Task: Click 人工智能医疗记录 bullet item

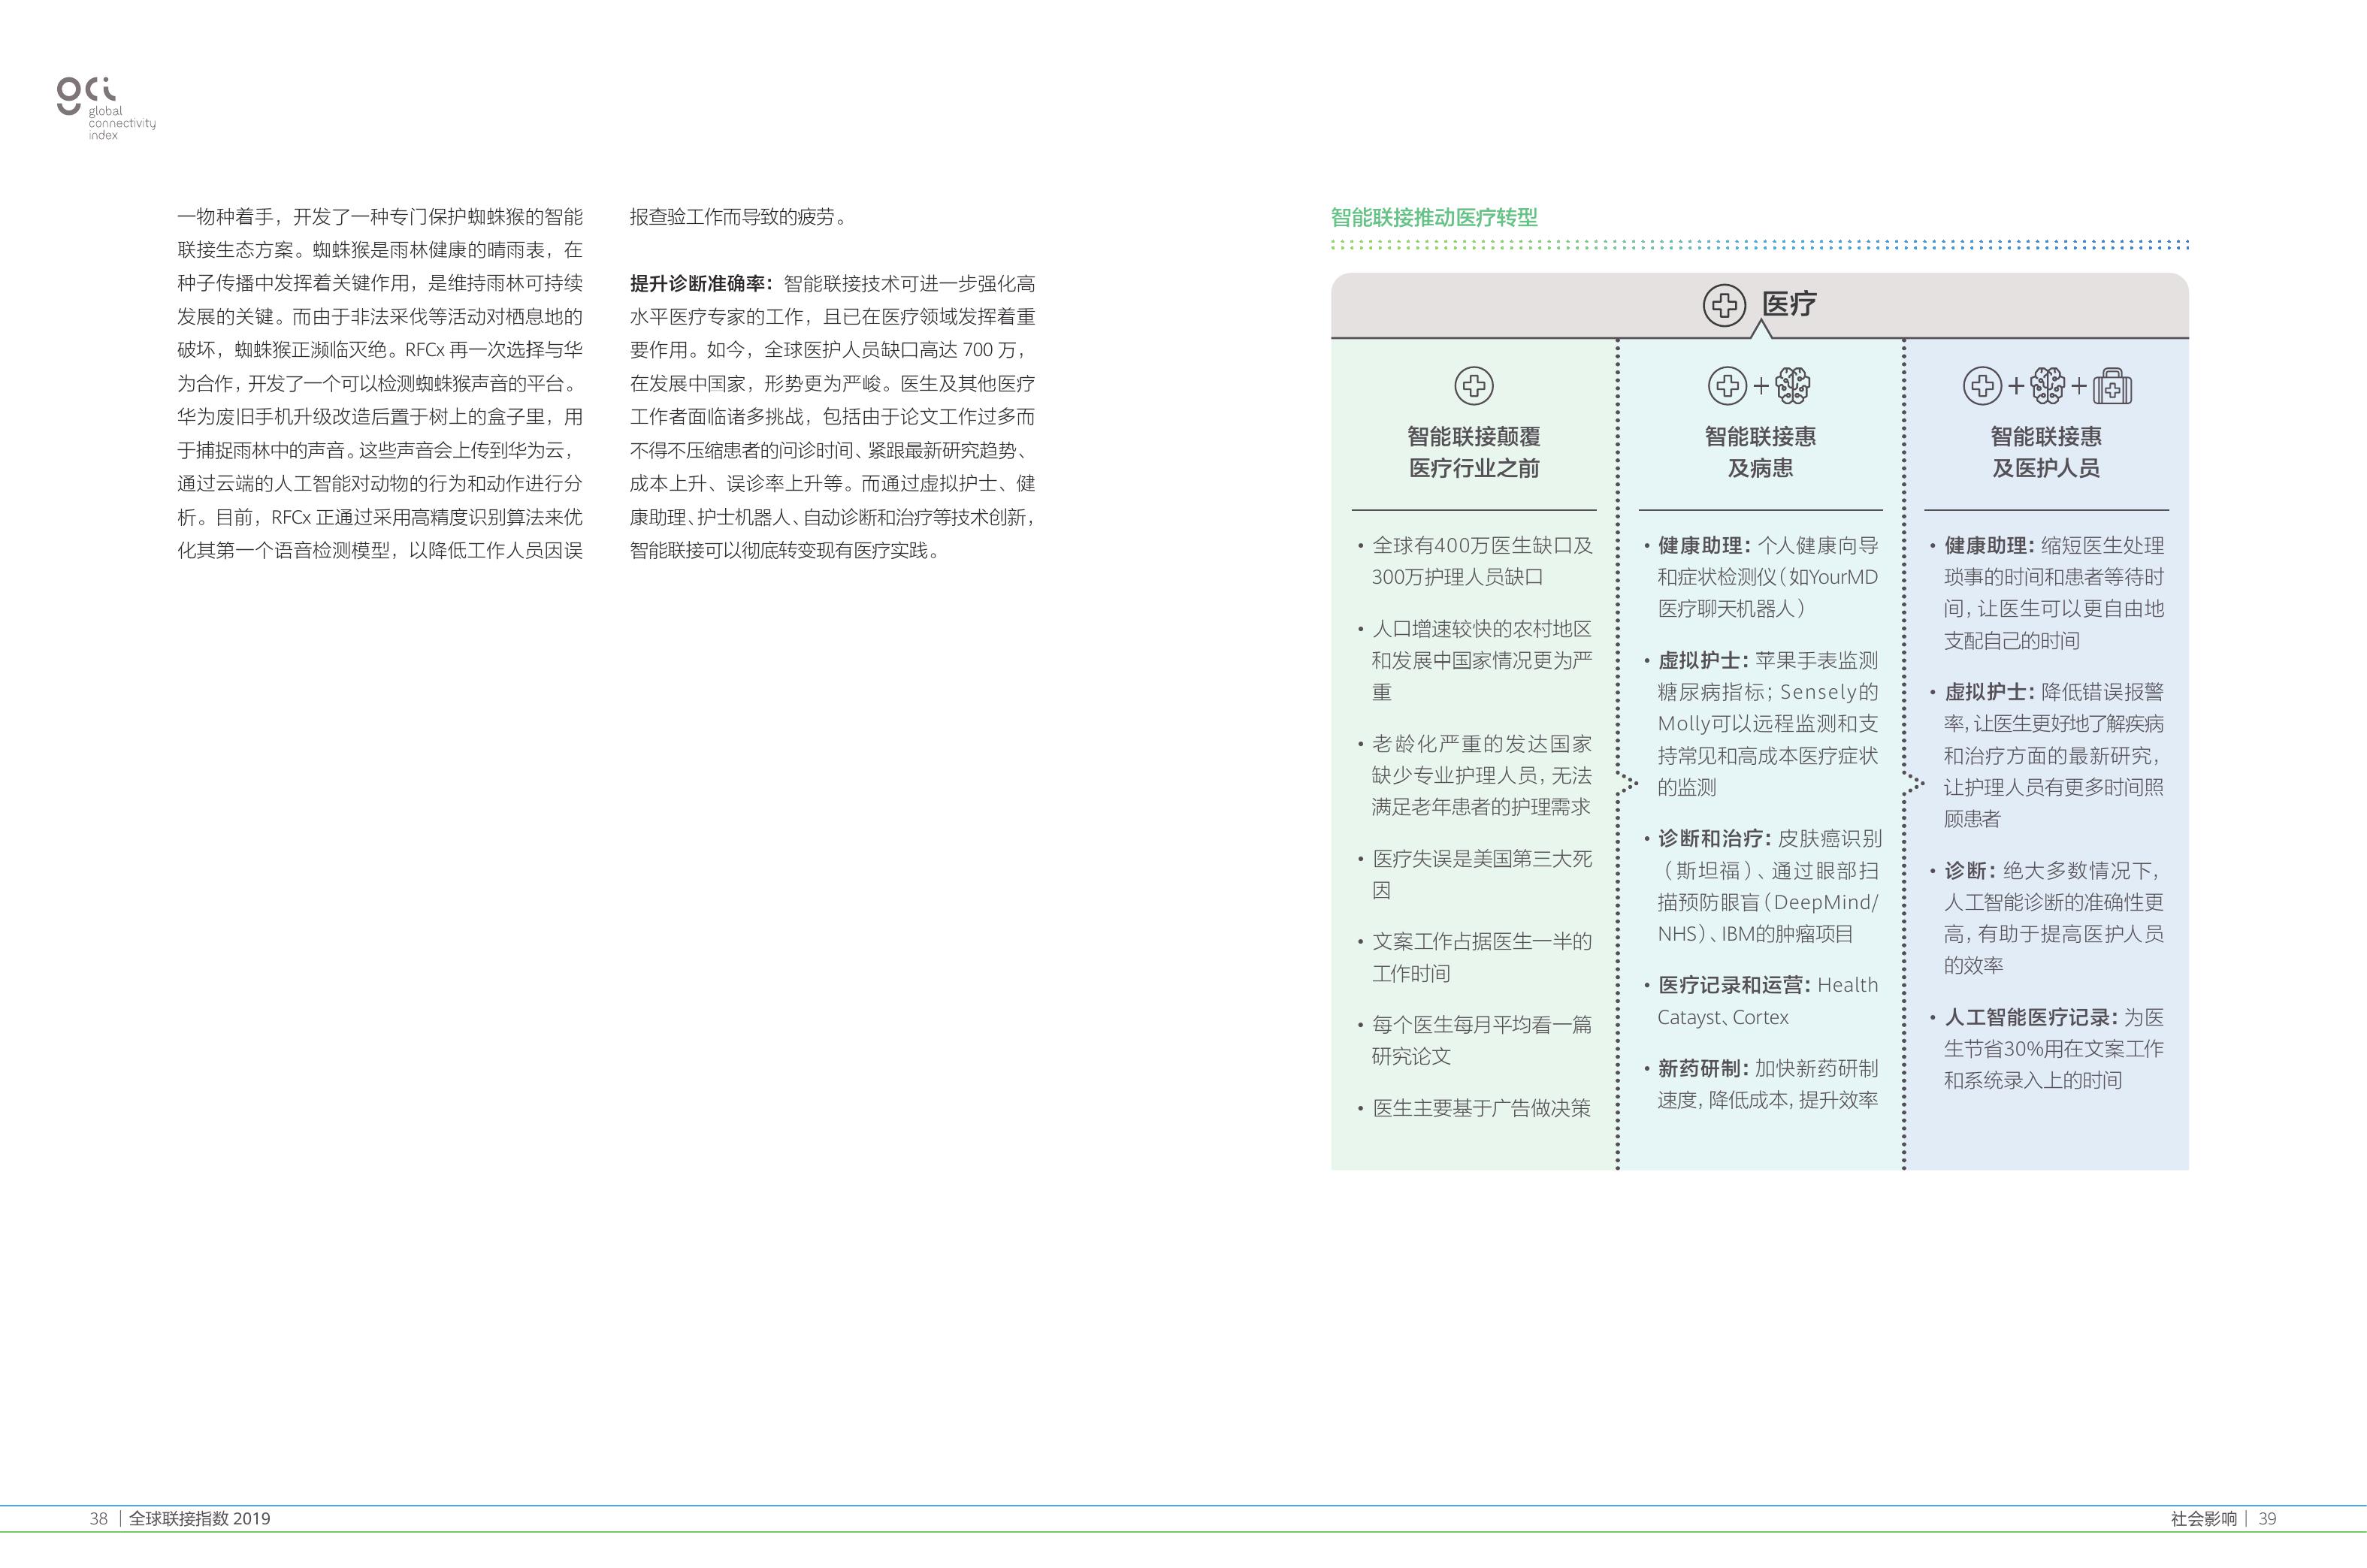Action: point(2048,1049)
